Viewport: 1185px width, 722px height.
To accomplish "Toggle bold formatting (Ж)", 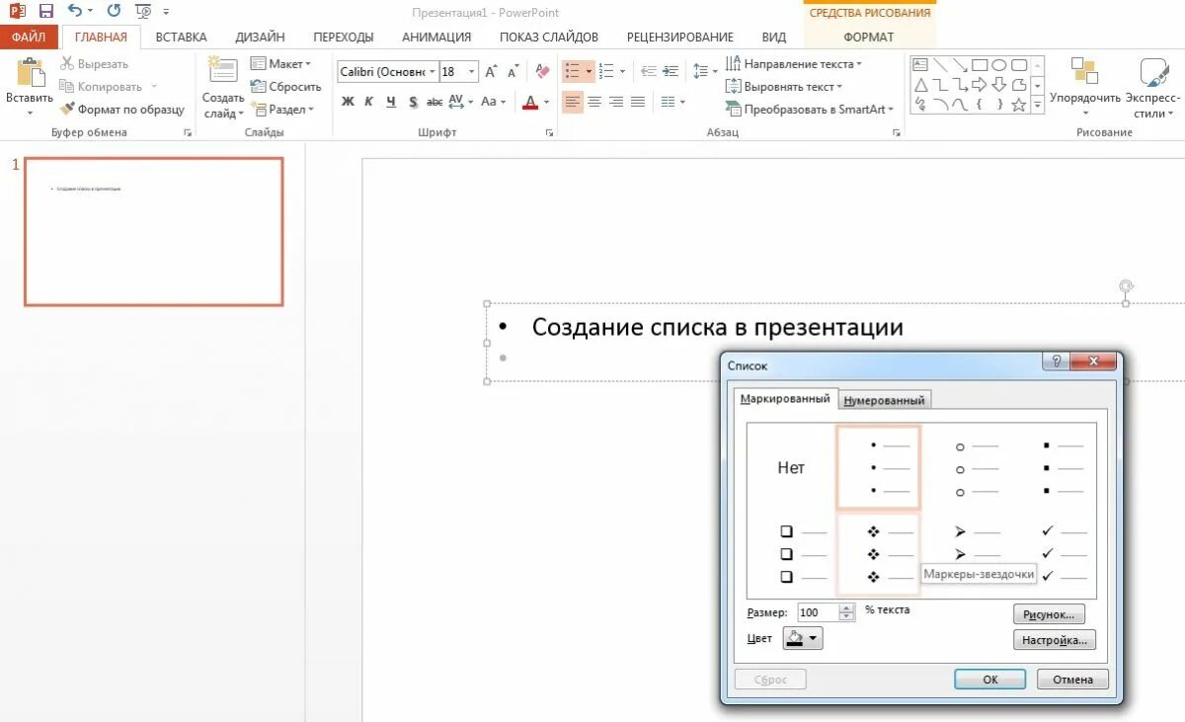I will click(348, 102).
